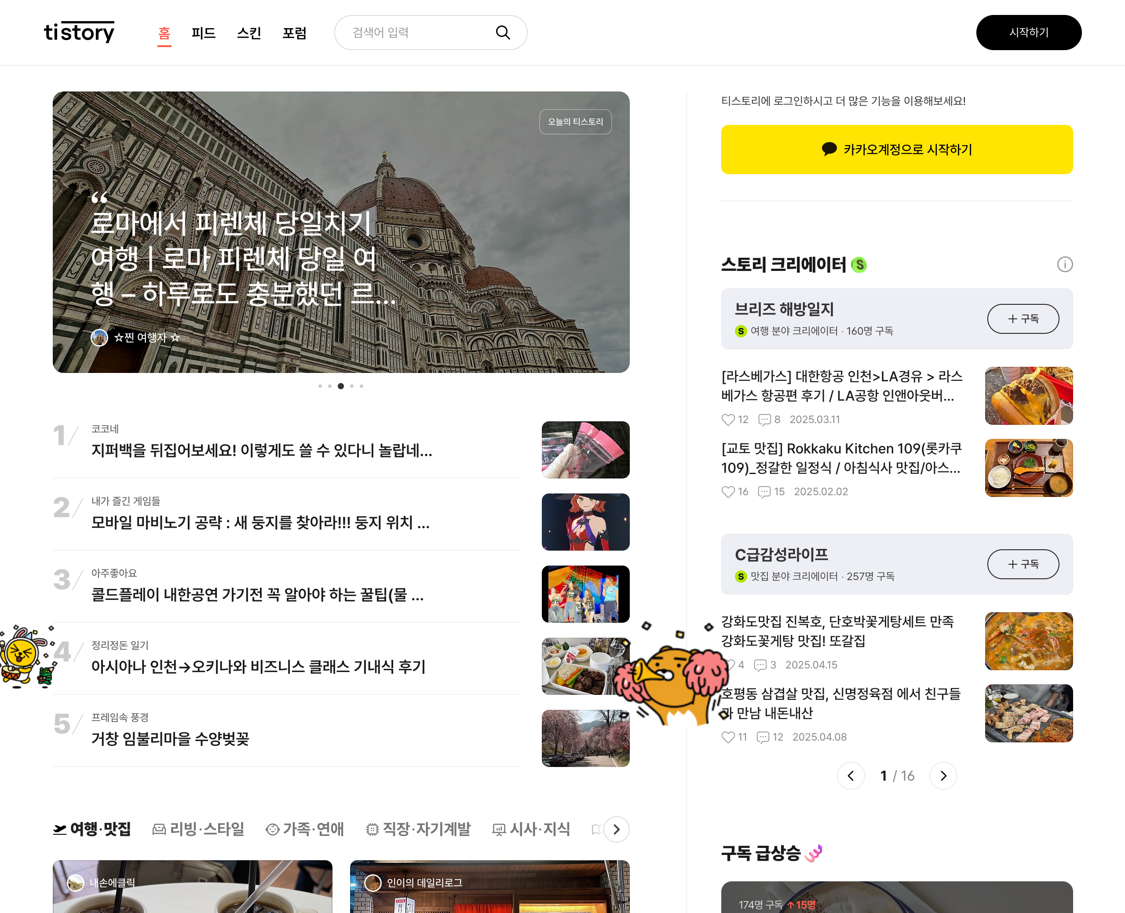Click the 시작하기 button

pyautogui.click(x=1028, y=33)
